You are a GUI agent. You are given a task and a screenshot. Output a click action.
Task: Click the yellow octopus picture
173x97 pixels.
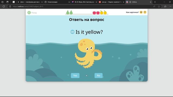[88, 53]
